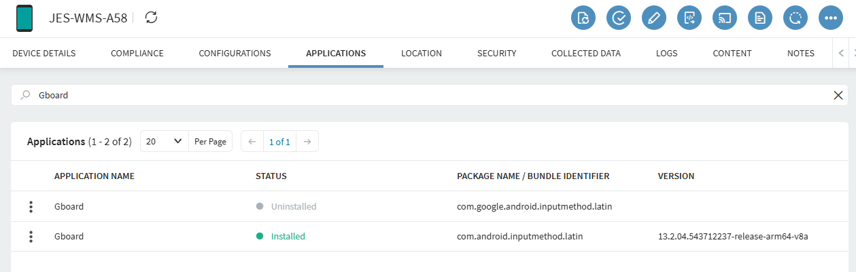This screenshot has height=272, width=856.
Task: Click the refresh icon next to JES-WMS-A58
Action: 152,18
